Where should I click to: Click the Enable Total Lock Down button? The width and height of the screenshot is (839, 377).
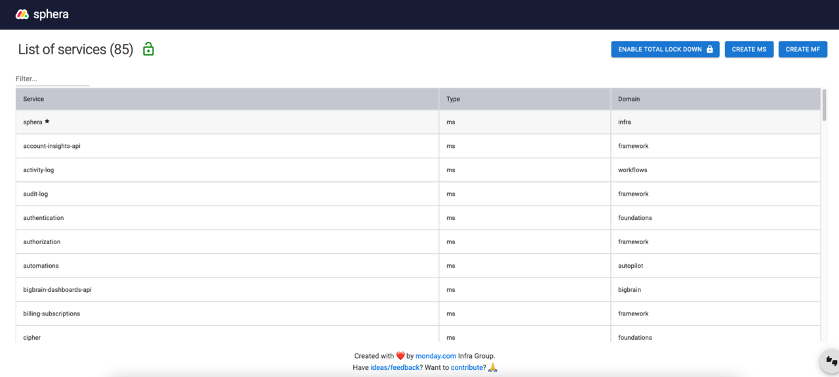[665, 49]
